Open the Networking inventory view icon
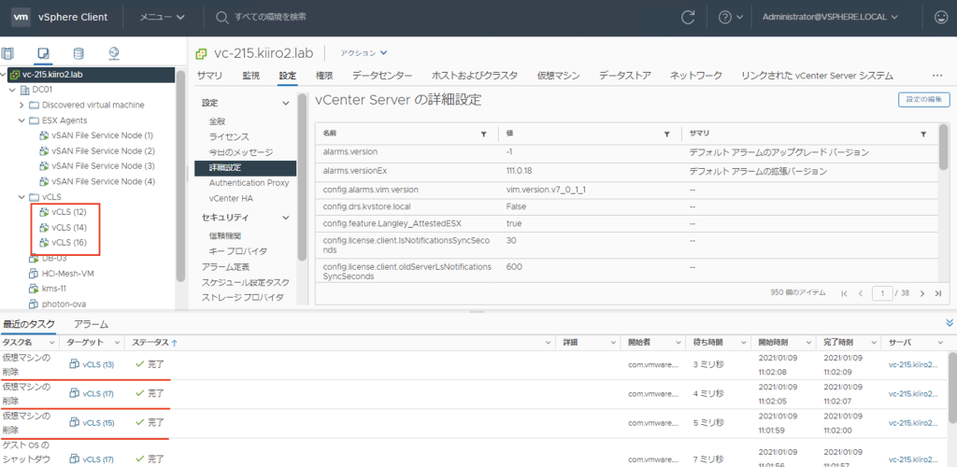The width and height of the screenshot is (957, 467). click(x=113, y=53)
